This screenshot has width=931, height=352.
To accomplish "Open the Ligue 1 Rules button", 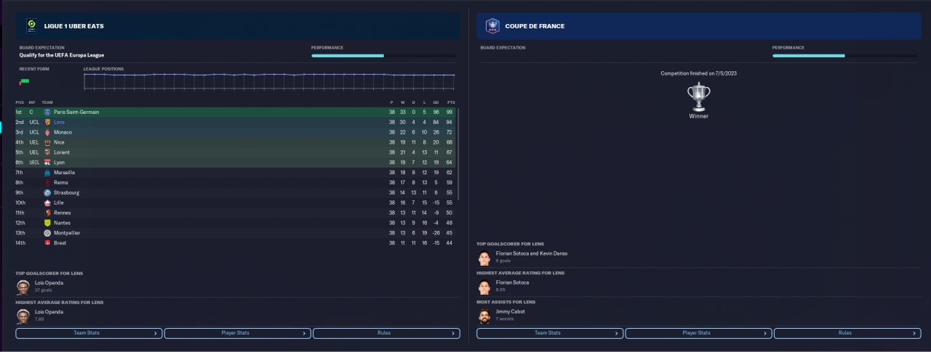I will [386, 333].
